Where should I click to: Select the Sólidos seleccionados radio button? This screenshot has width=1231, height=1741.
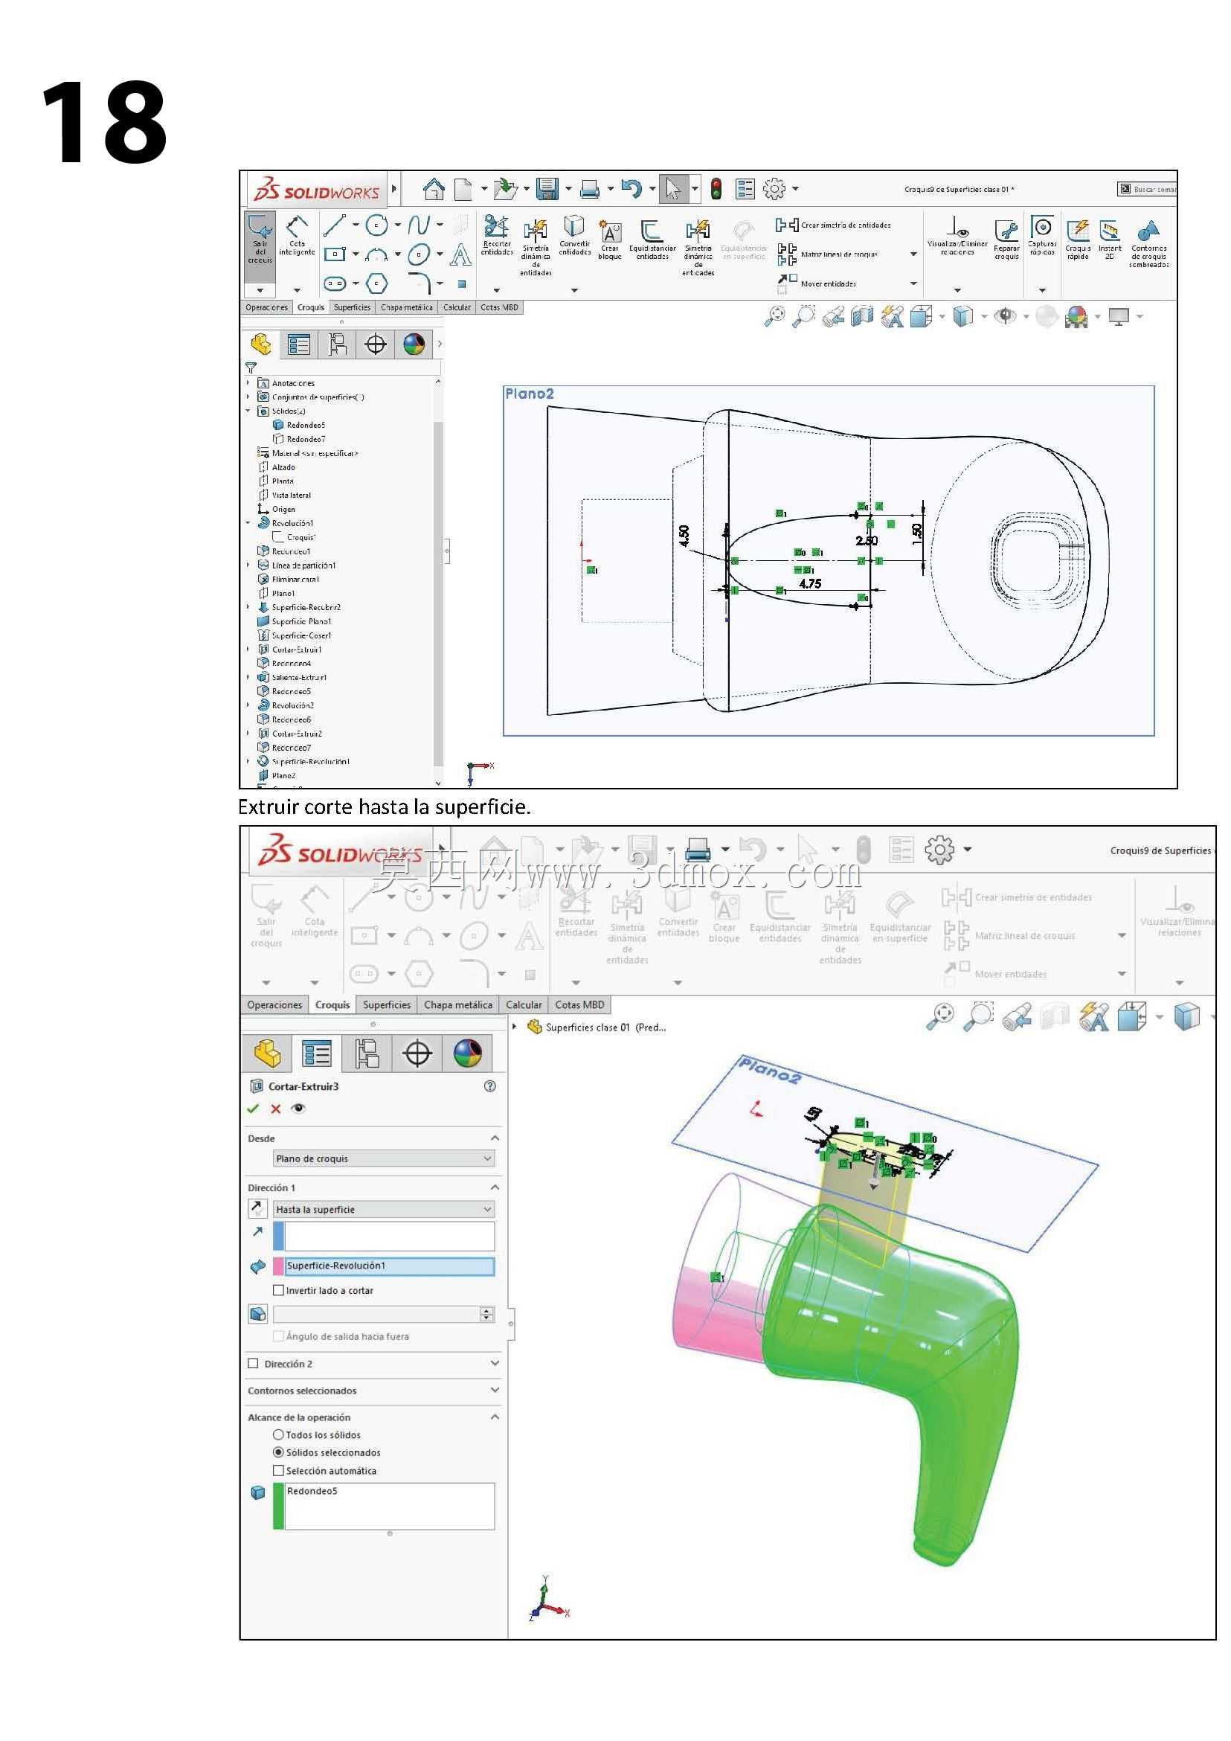tap(278, 1452)
